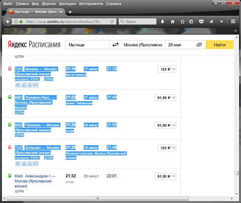Image resolution: width=241 pixels, height=203 pixels.
Task: Open the Правка menu
Action: [22, 4]
